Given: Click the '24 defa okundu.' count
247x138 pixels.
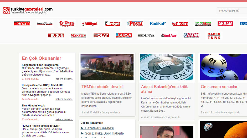Looking at the screenshot, I should (x=30, y=99).
